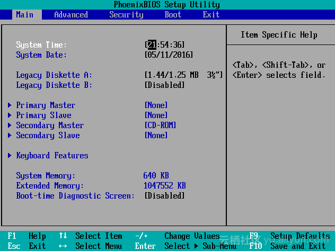
Task: Open the Security tab
Action: [126, 14]
